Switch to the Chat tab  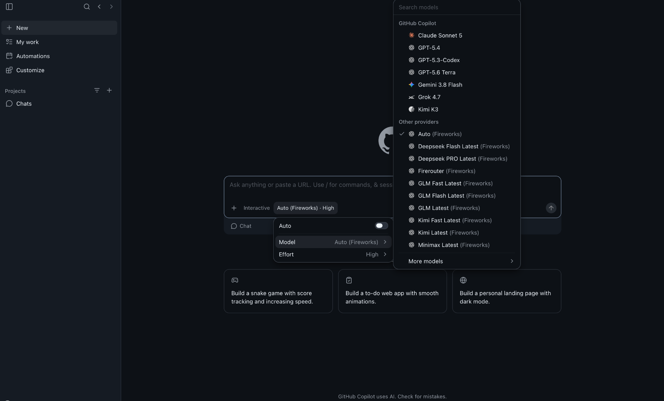pyautogui.click(x=241, y=226)
